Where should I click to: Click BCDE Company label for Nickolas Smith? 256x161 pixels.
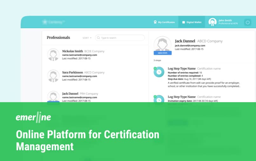click(94, 51)
